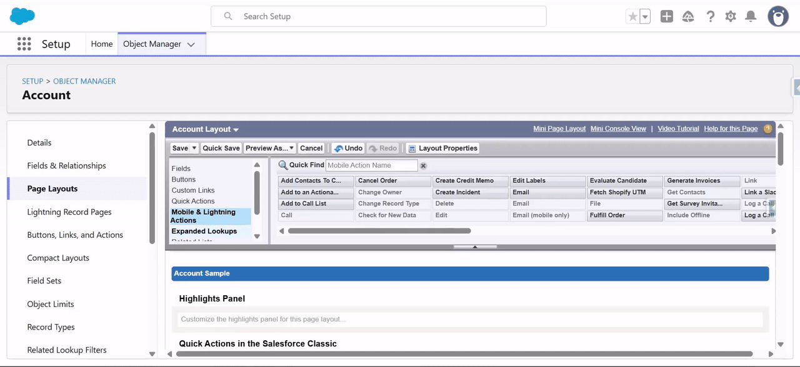Image resolution: width=800 pixels, height=367 pixels.
Task: Open the Mini Page Layout link
Action: coord(559,129)
